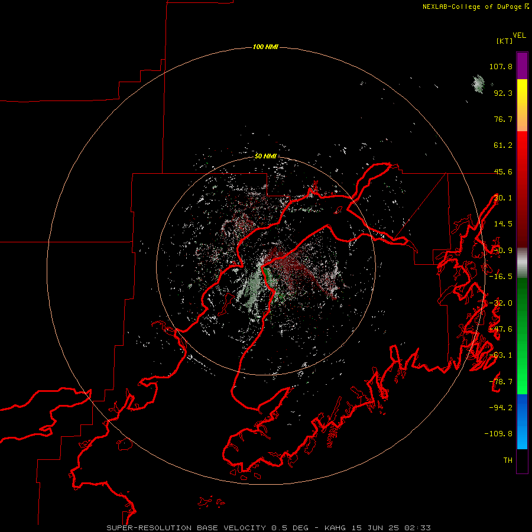Click the -78.7 velocity scale value
This screenshot has height=532, width=532.
point(501,382)
